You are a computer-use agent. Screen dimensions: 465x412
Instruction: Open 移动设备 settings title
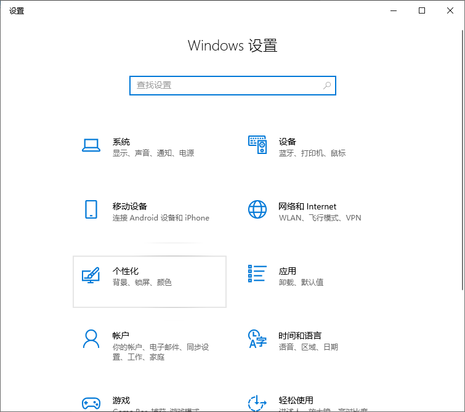click(x=129, y=206)
